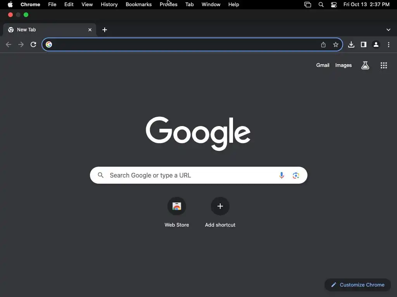
Task: Search by image with the Google Lens icon
Action: tap(296, 175)
